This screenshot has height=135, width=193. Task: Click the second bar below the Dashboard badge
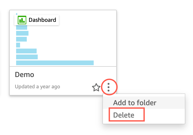coord(22,33)
